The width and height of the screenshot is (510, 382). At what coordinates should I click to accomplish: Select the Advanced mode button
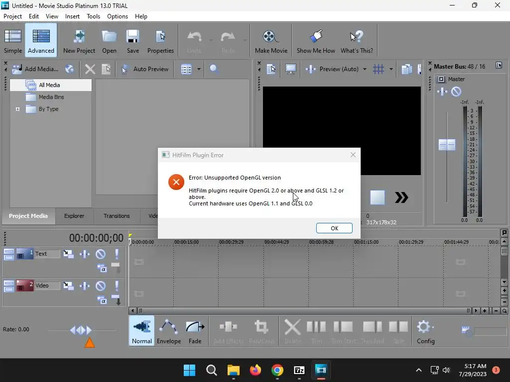point(41,41)
